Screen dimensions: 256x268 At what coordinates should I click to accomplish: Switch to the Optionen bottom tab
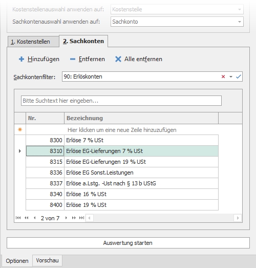[17, 261]
